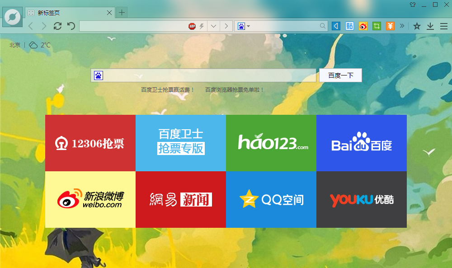Click the Baidu paw icon in page search box
Screen dimensions: 452x268
click(98, 75)
